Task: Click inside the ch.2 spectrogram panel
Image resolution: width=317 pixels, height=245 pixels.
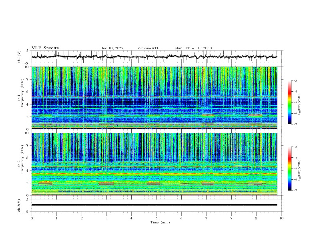Action: (154, 164)
